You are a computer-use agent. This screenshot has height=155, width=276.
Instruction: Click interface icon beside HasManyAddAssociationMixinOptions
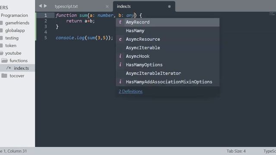point(120,82)
